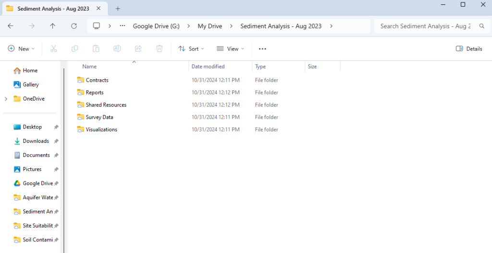The height and width of the screenshot is (253, 492).
Task: Go up one directory level
Action: coord(53,26)
